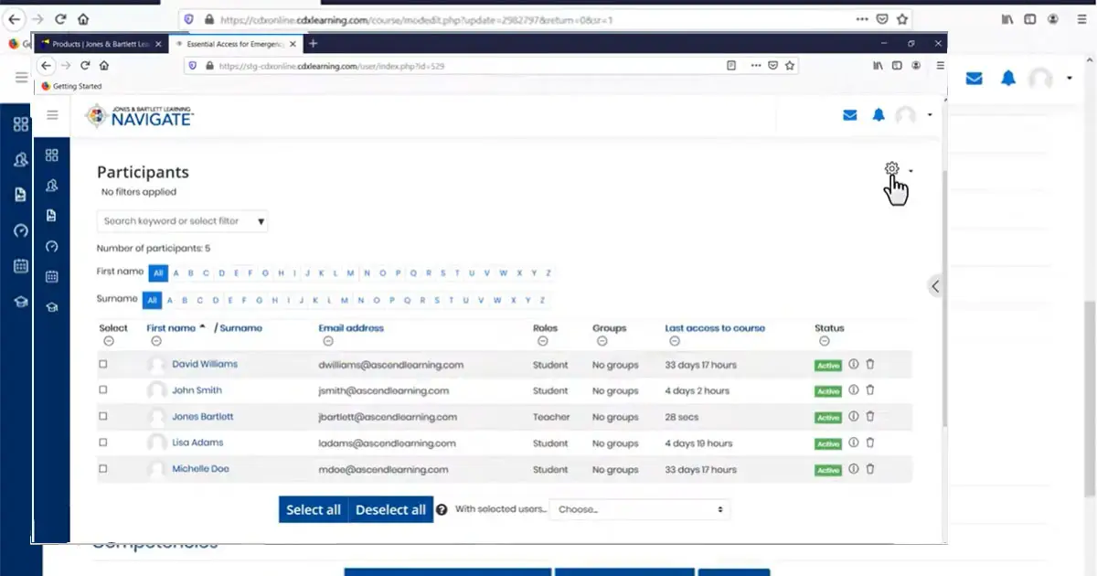
Task: Open the grades gauge icon in the sidebar
Action: (52, 245)
